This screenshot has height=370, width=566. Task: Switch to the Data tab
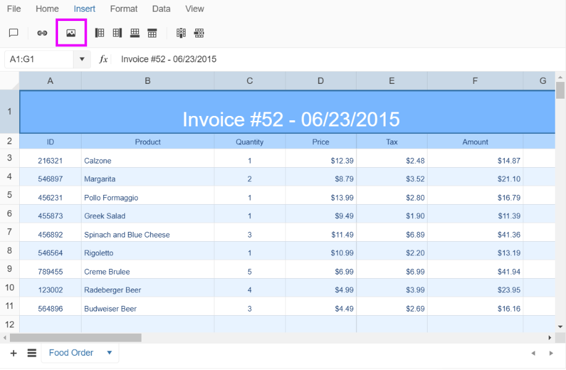pos(161,9)
